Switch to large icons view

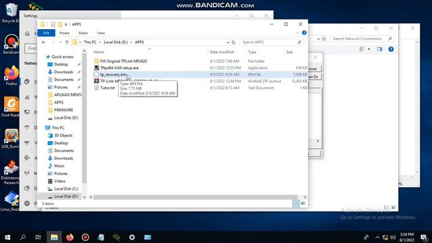click(x=303, y=204)
